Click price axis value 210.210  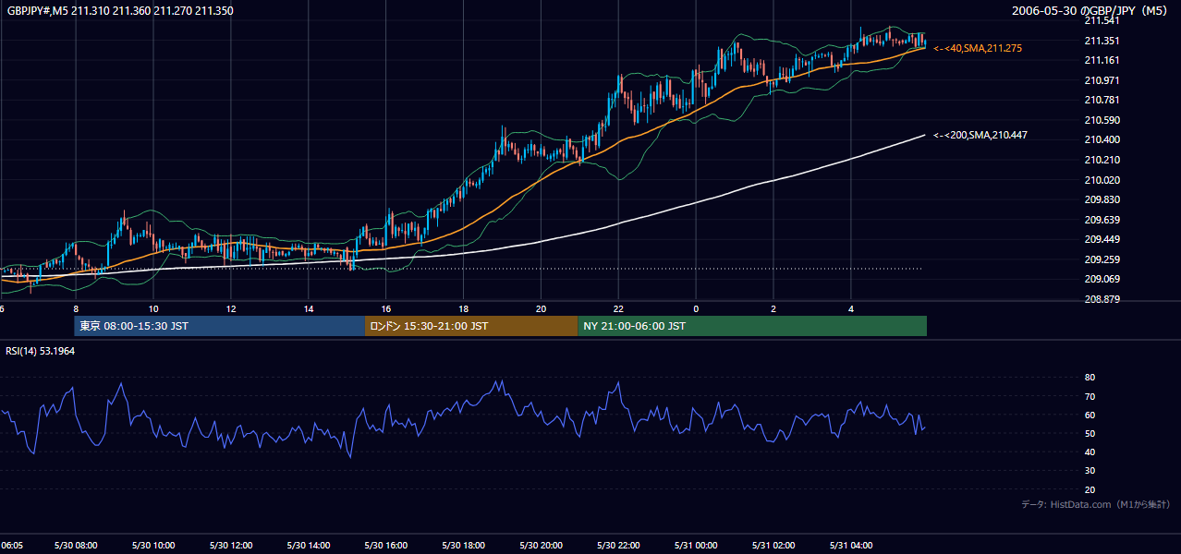(1101, 160)
